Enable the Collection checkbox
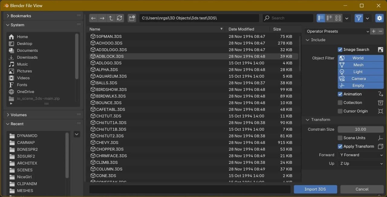This screenshot has height=197, width=387. 340,103
